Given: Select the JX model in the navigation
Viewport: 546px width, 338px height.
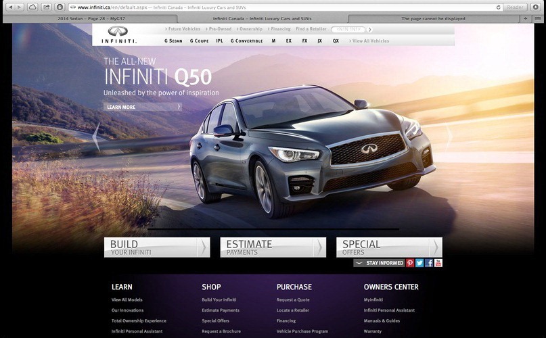Looking at the screenshot, I should [319, 41].
